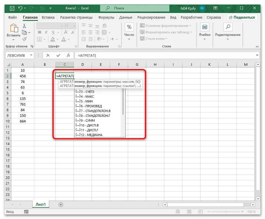Image resolution: width=265 pixels, height=219 pixels.
Task: Cancel formula entry with X
Action: tap(48, 55)
